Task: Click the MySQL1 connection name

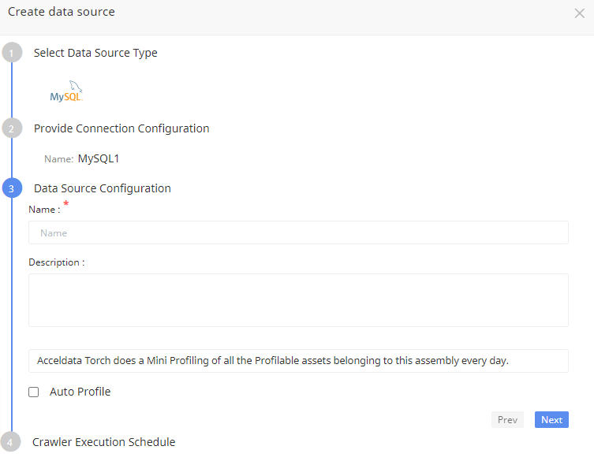Action: tap(99, 158)
